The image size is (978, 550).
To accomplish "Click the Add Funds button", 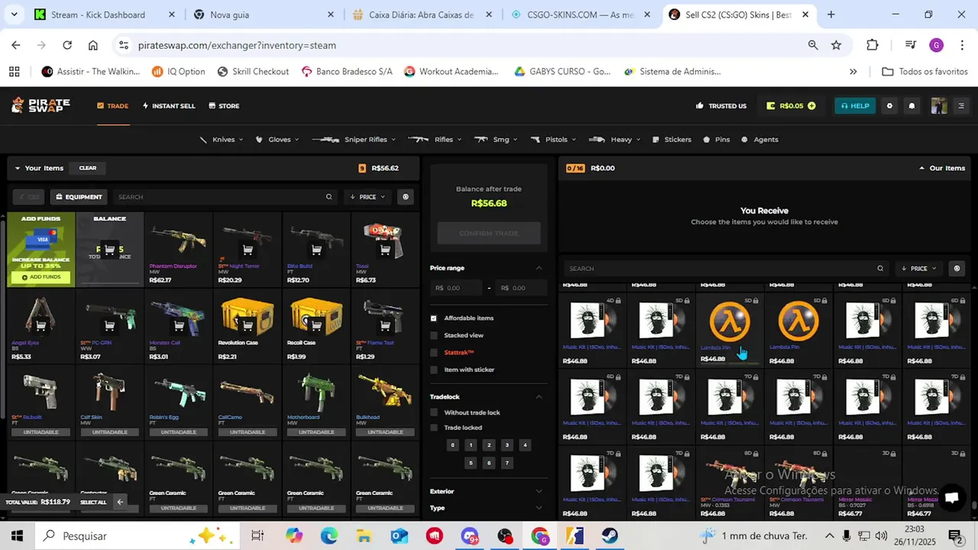I will click(x=41, y=278).
